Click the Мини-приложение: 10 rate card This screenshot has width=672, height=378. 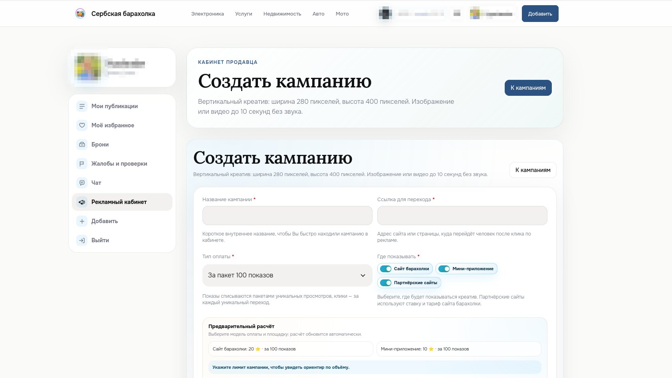tap(459, 349)
